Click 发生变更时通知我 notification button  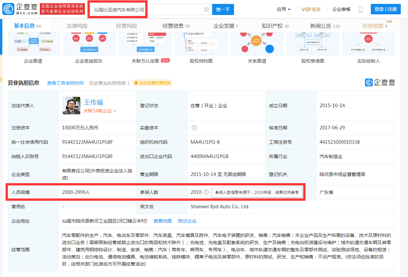[152, 83]
